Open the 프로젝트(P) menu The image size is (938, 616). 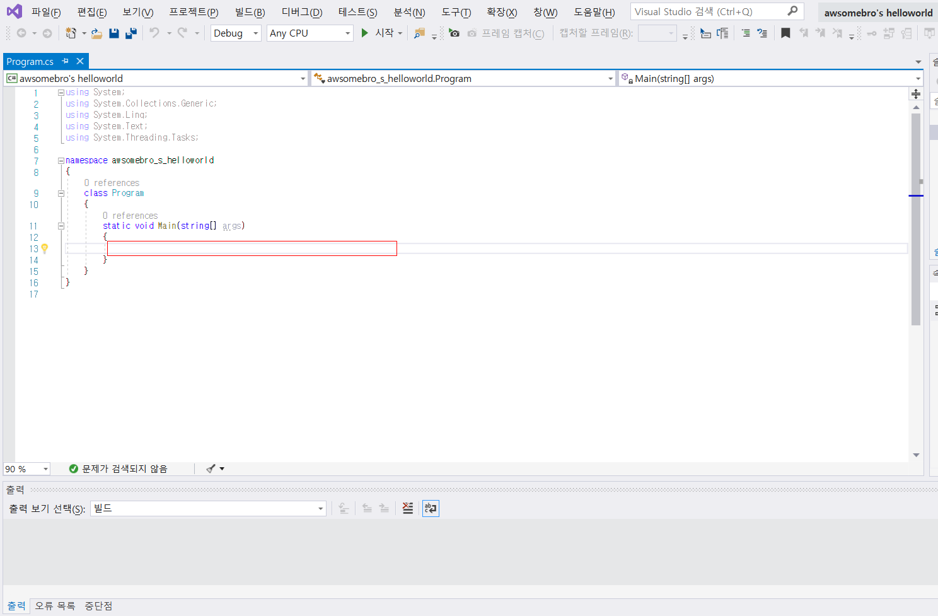pos(194,12)
